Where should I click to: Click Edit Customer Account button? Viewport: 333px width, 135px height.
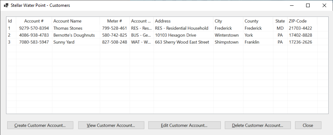click(x=184, y=125)
